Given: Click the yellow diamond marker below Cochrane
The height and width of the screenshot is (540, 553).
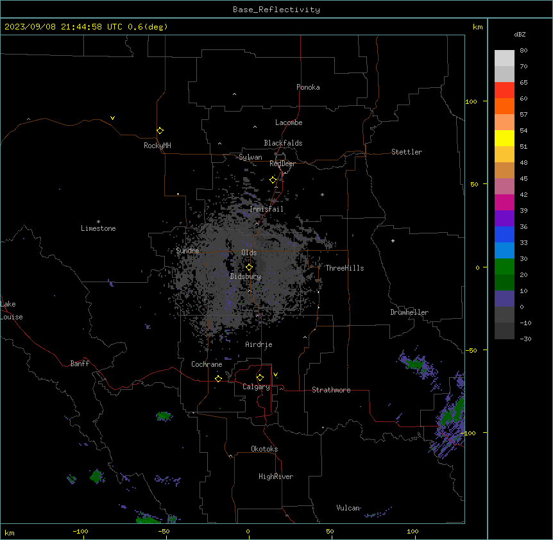Looking at the screenshot, I should 218,378.
